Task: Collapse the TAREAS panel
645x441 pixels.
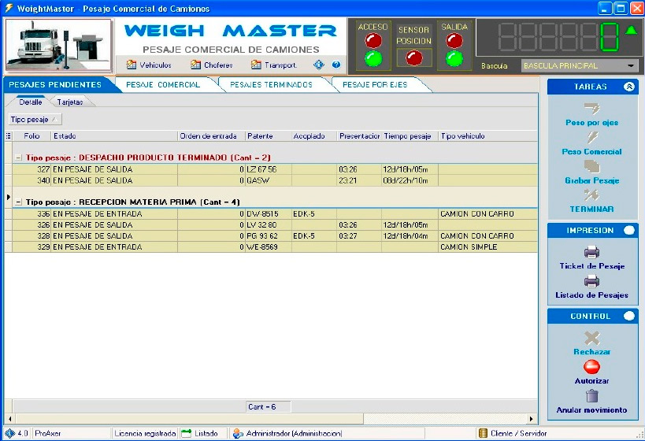Action: 628,87
